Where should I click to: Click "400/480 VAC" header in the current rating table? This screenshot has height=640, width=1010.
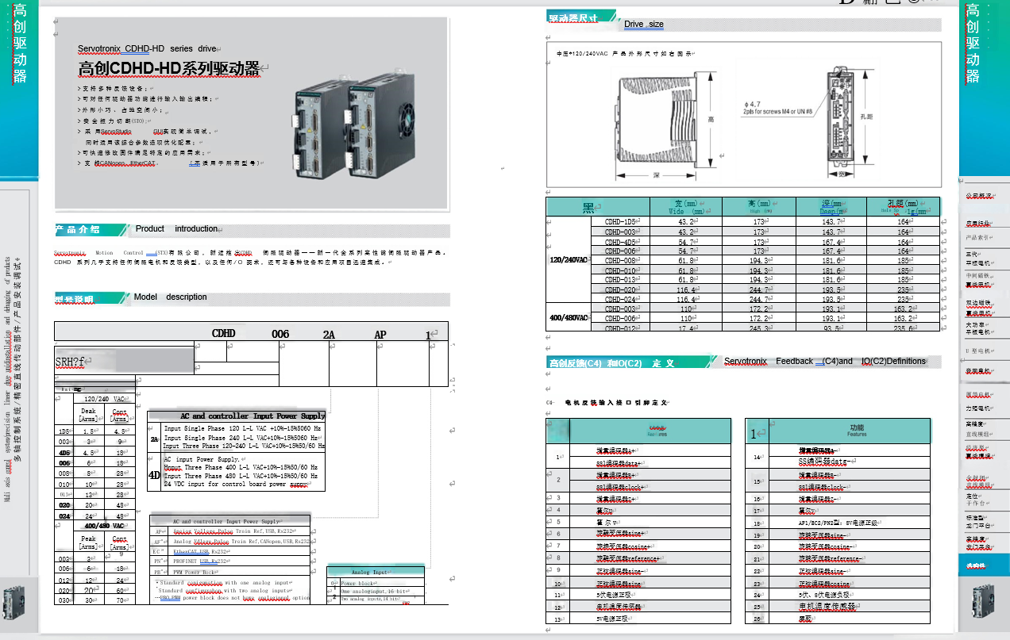pyautogui.click(x=104, y=526)
